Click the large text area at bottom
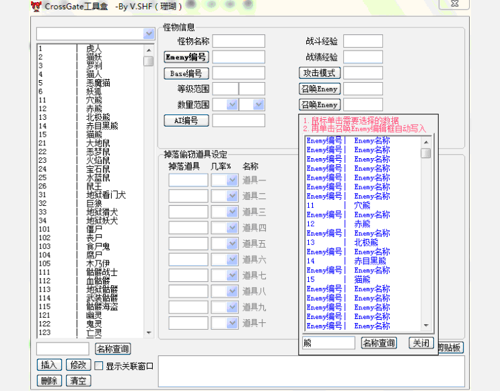500x391 pixels. pyautogui.click(x=311, y=371)
